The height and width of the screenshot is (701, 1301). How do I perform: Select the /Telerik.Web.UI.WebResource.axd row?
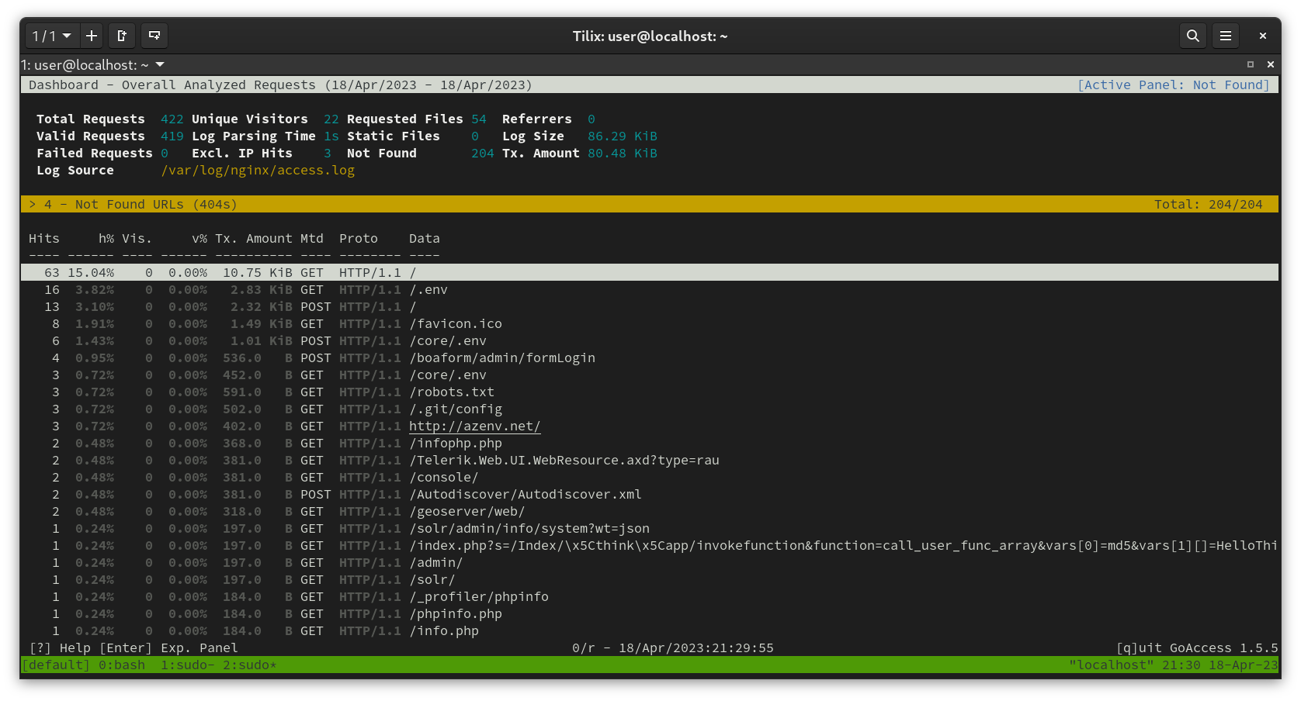point(650,461)
